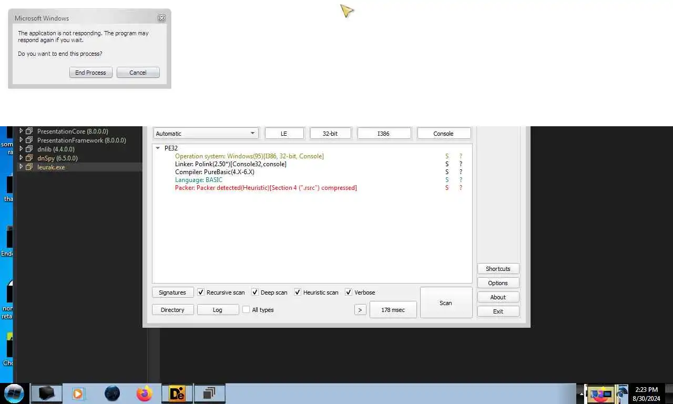Click question mark on Language row
Image resolution: width=673 pixels, height=404 pixels.
[x=461, y=180]
